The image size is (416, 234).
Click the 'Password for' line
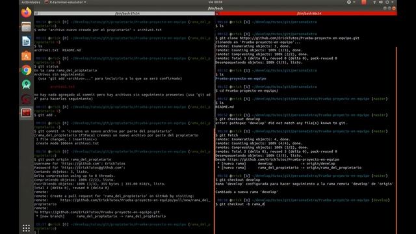point(79,168)
